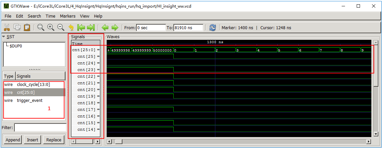Find next edge with right green arrow
The height and width of the screenshot is (148, 382).
(x=115, y=28)
